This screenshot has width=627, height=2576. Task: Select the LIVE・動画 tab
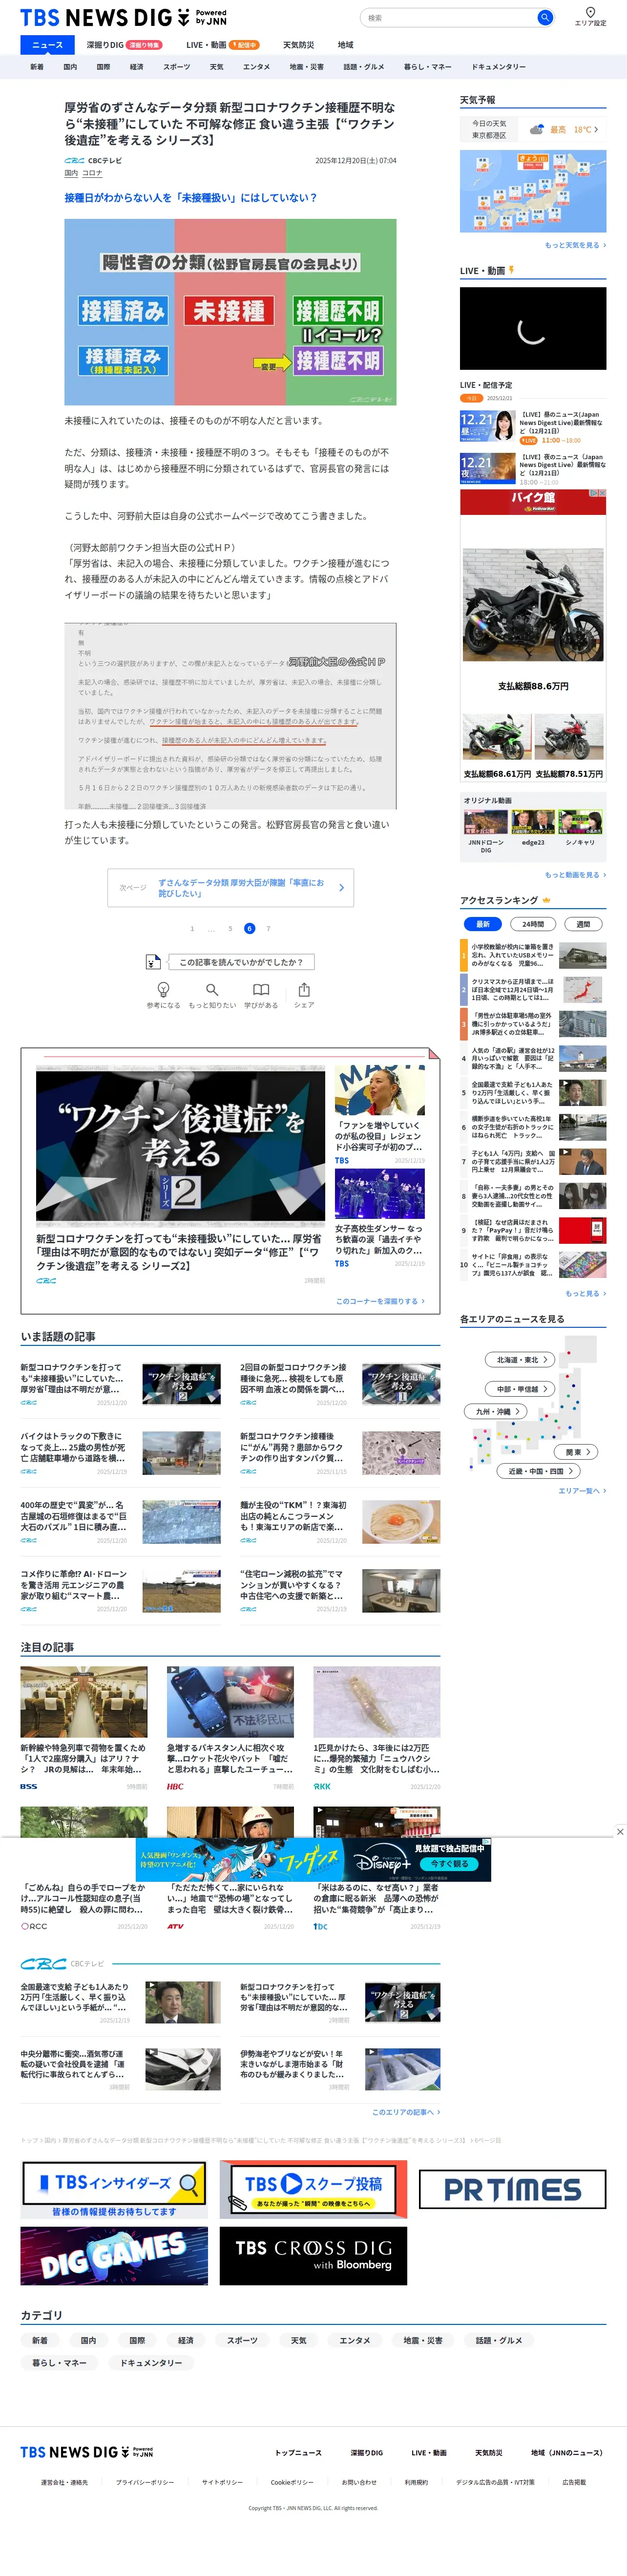pyautogui.click(x=222, y=45)
